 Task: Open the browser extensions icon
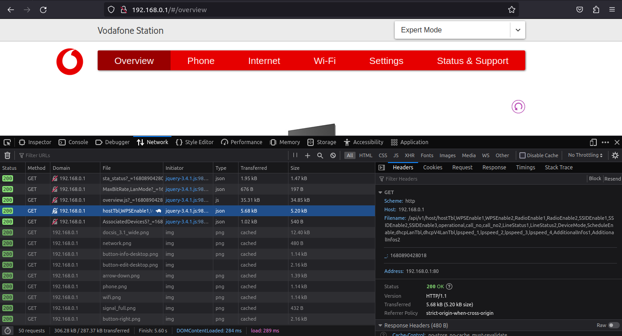click(596, 9)
